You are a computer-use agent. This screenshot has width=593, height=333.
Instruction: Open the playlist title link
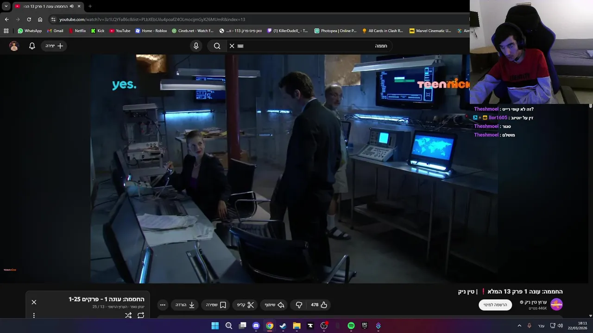tap(107, 299)
